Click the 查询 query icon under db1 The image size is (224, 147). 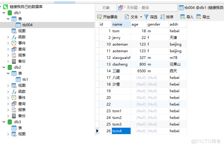pos(14,49)
